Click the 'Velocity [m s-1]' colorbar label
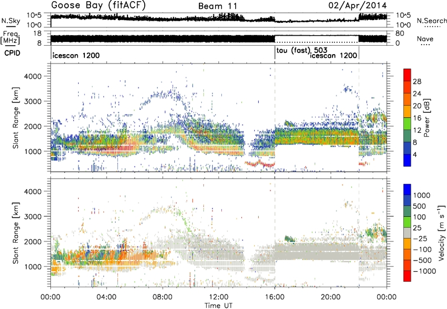447x309 pixels. pos(441,233)
